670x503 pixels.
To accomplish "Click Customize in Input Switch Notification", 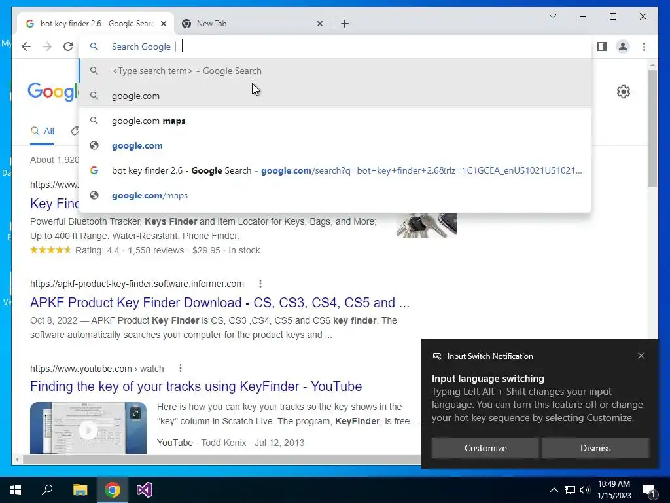I will tap(485, 448).
